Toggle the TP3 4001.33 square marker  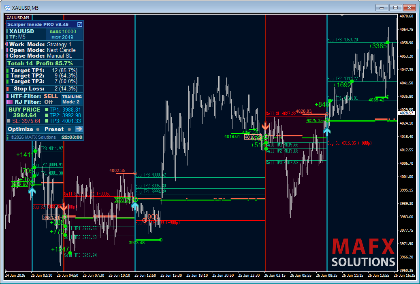[47, 121]
